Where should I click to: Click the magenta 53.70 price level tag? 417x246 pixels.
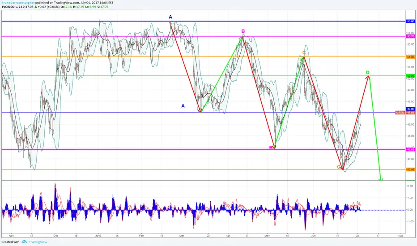(410, 36)
